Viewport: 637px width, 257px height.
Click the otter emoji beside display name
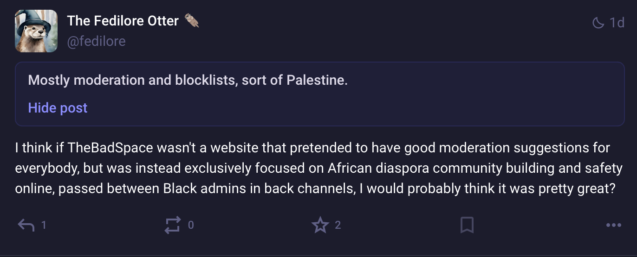point(192,21)
